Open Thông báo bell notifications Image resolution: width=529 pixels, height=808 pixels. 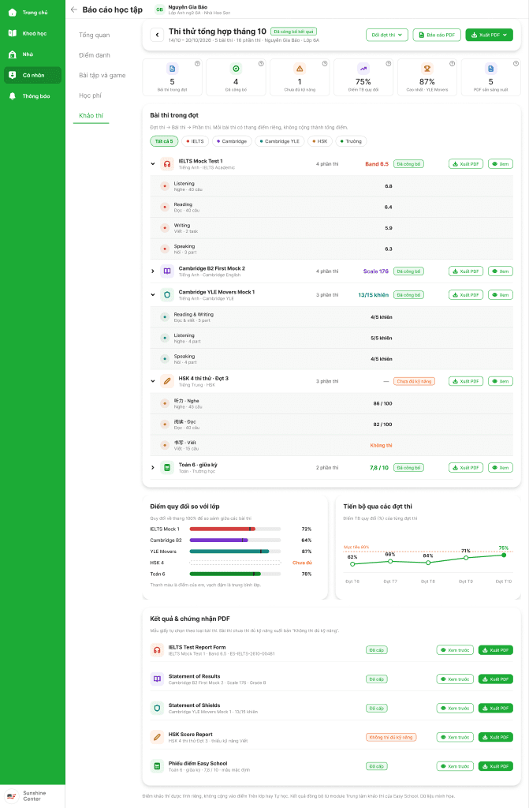13,96
